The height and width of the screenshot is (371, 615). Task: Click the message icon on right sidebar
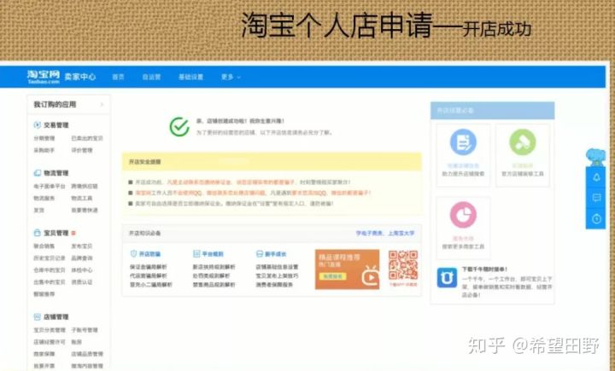pyautogui.click(x=596, y=197)
